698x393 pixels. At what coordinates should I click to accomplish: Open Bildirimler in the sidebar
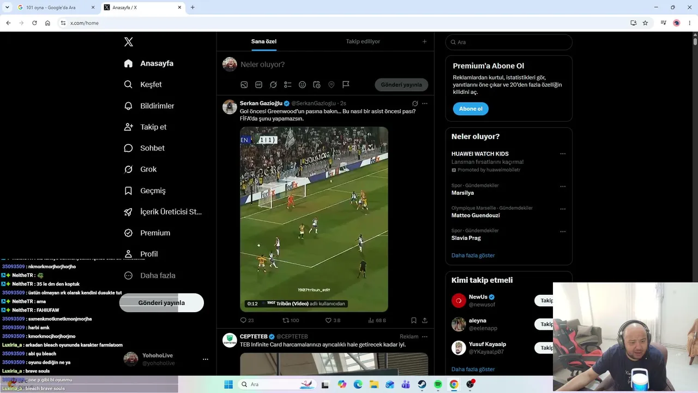click(x=149, y=106)
